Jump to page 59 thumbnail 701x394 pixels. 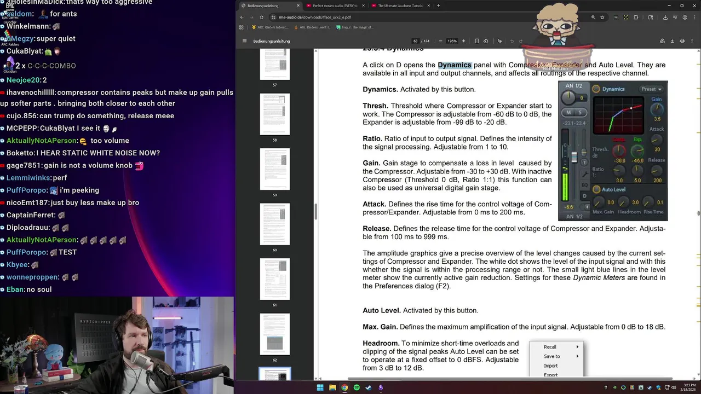(x=274, y=169)
